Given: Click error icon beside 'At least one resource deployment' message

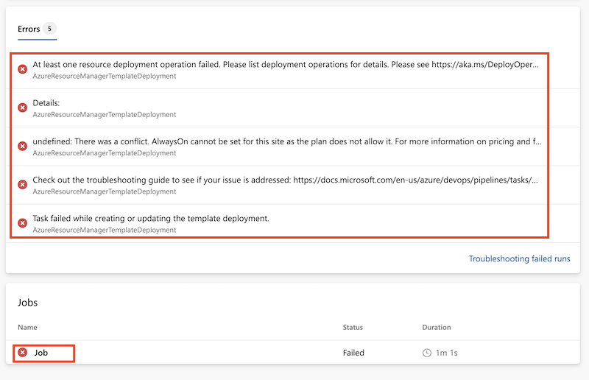Looking at the screenshot, I should coord(23,69).
